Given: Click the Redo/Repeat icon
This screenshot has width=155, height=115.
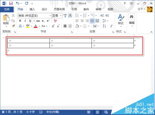Looking at the screenshot, I should (27, 3).
